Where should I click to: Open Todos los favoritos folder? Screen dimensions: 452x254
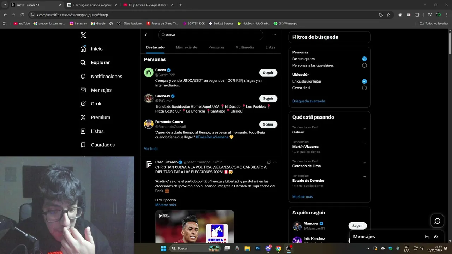(434, 24)
